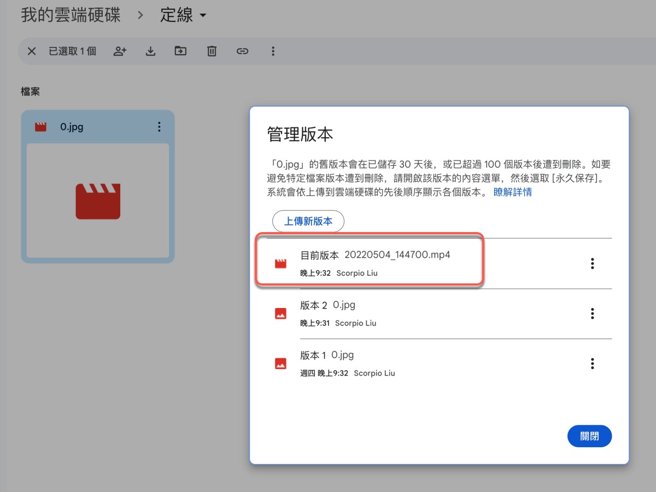
Task: Click the 版本 2 image file icon
Action: [x=280, y=314]
